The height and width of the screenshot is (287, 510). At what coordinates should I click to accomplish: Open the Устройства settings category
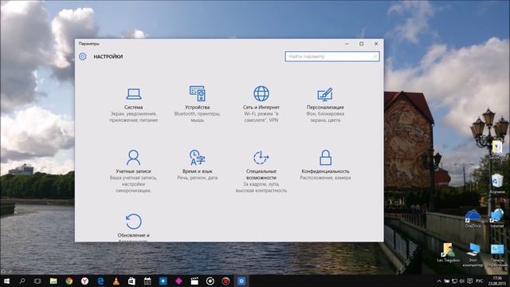point(197,104)
